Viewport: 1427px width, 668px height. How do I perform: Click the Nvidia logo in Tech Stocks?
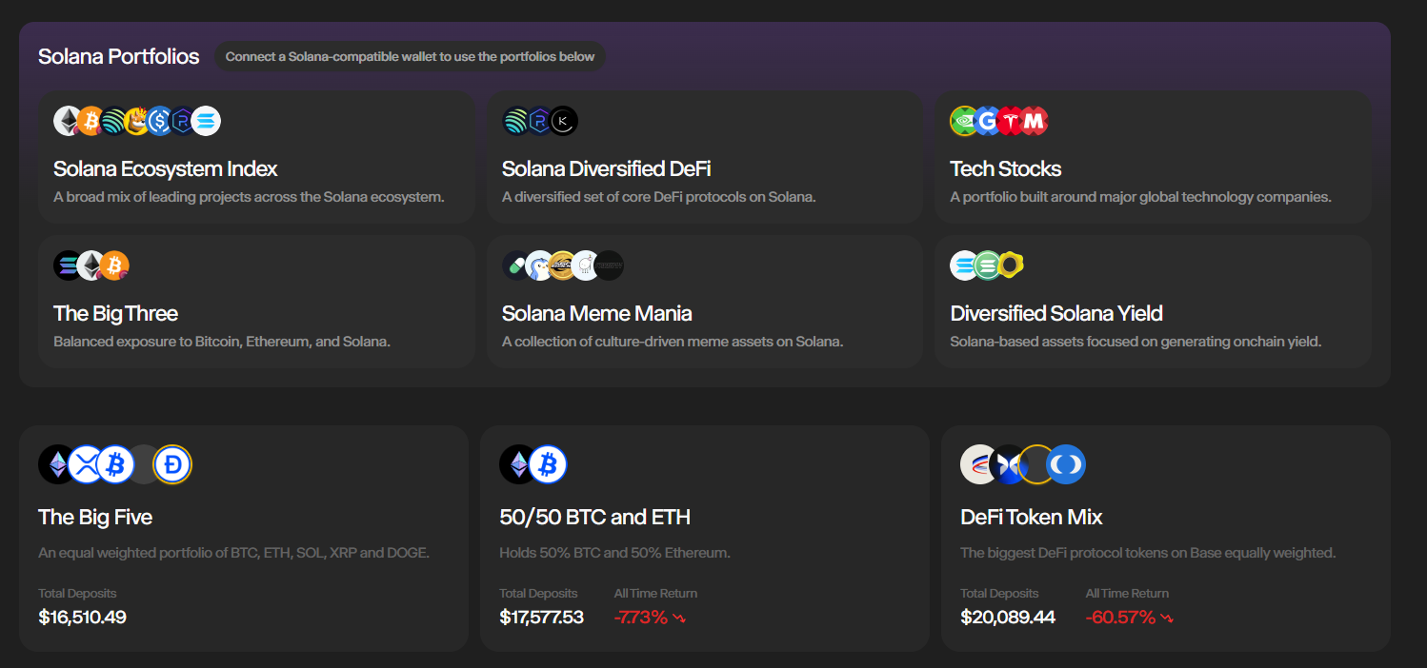964,121
